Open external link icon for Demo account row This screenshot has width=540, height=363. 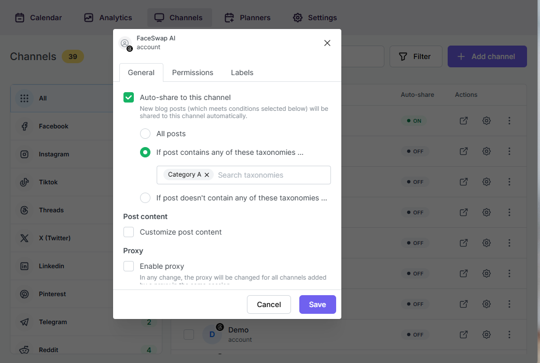click(464, 335)
